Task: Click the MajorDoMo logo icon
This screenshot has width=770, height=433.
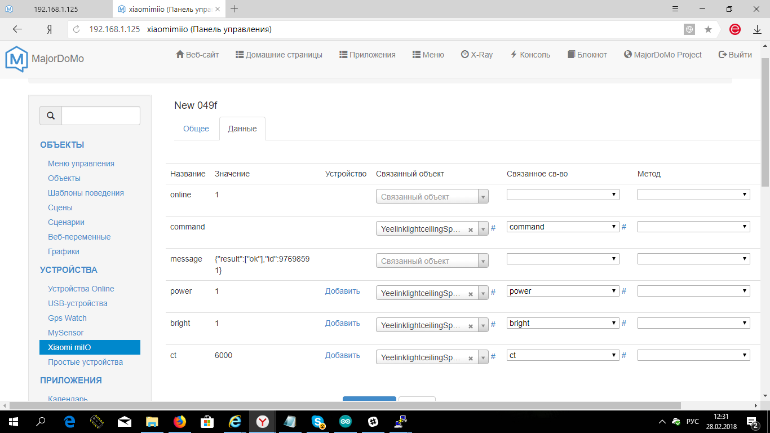Action: tap(16, 58)
